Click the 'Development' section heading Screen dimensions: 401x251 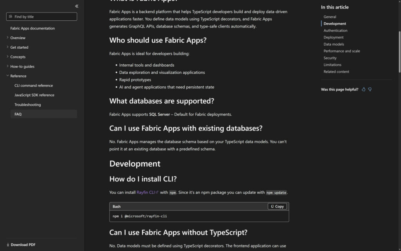coord(135,164)
